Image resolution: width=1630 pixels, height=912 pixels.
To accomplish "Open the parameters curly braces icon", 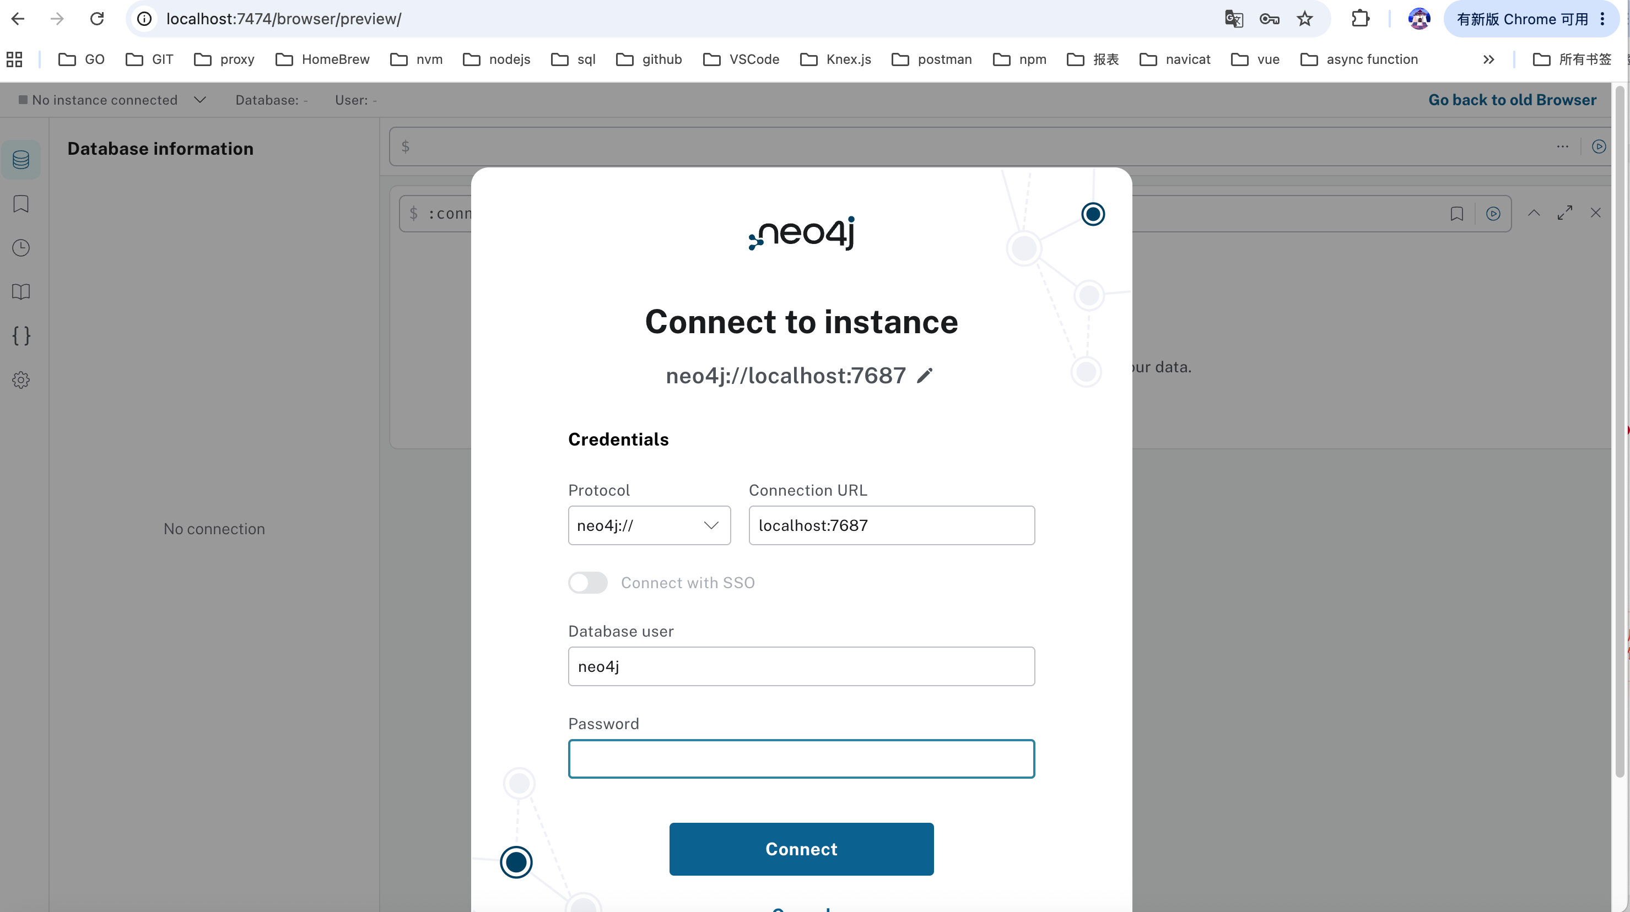I will pyautogui.click(x=21, y=336).
